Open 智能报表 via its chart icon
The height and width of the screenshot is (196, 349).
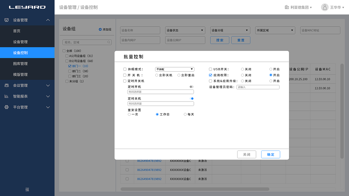tap(6, 96)
